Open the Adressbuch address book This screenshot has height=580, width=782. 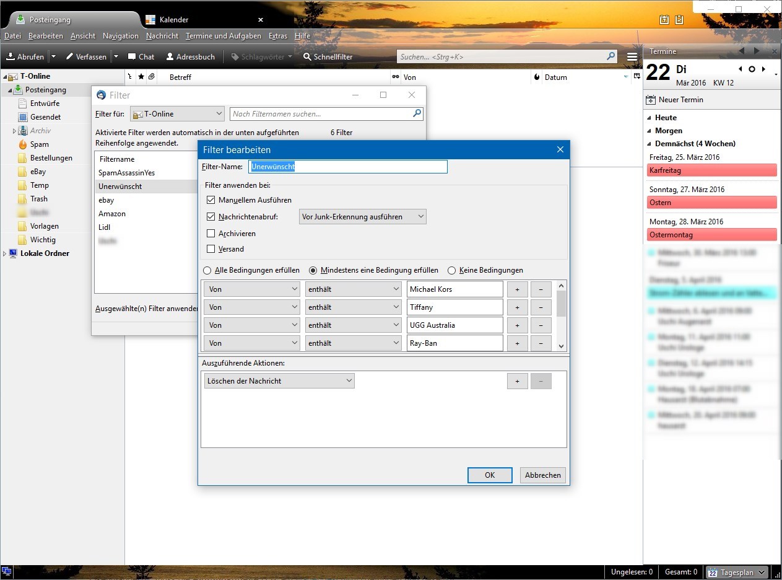point(190,57)
